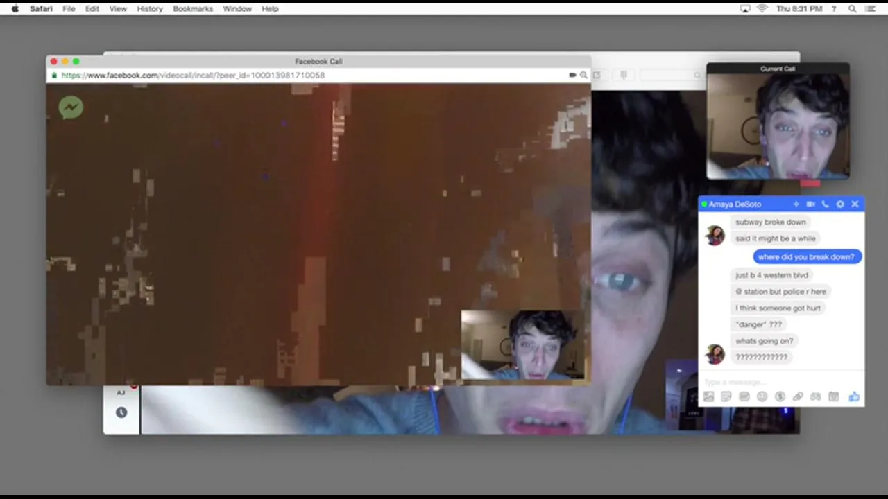Image resolution: width=888 pixels, height=499 pixels.
Task: Open the Wi-Fi status menu
Action: click(762, 8)
